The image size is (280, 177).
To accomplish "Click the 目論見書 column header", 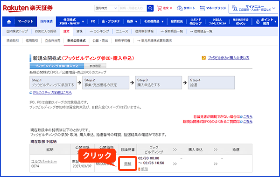I will tap(128, 150).
